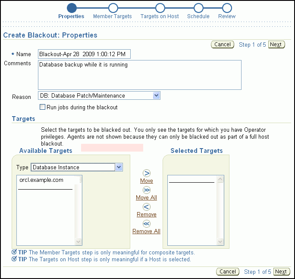Click into the Name text field
The width and height of the screenshot is (295, 279).
[x=84, y=54]
